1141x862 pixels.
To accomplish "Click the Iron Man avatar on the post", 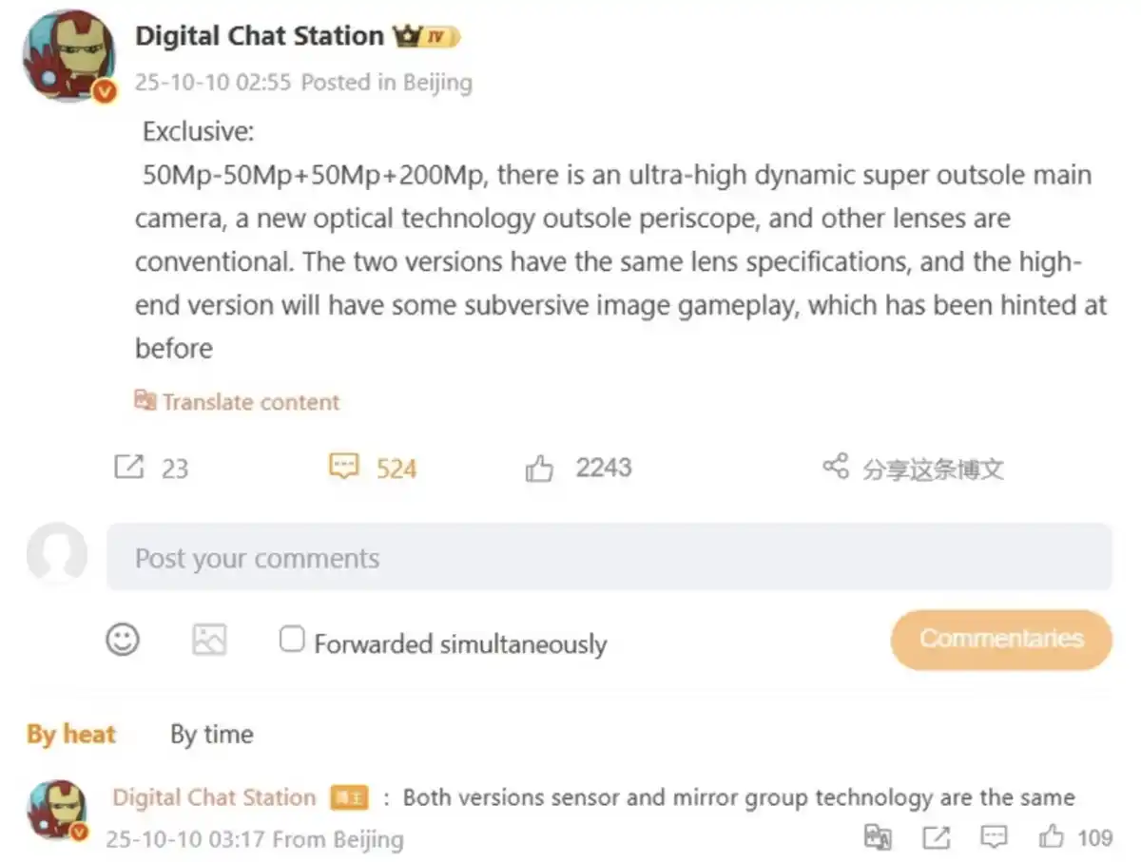I will click(x=65, y=57).
